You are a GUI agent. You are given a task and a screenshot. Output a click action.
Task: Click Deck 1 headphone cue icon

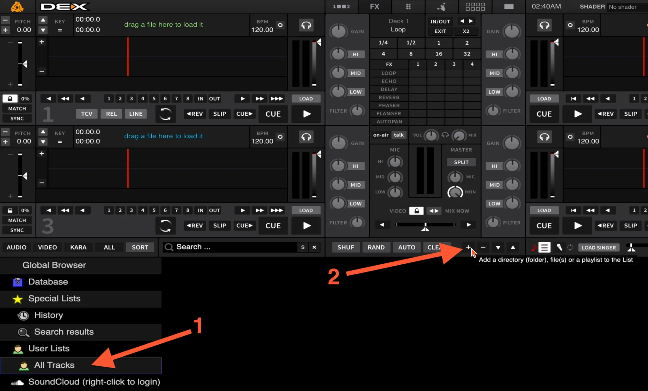click(x=306, y=25)
